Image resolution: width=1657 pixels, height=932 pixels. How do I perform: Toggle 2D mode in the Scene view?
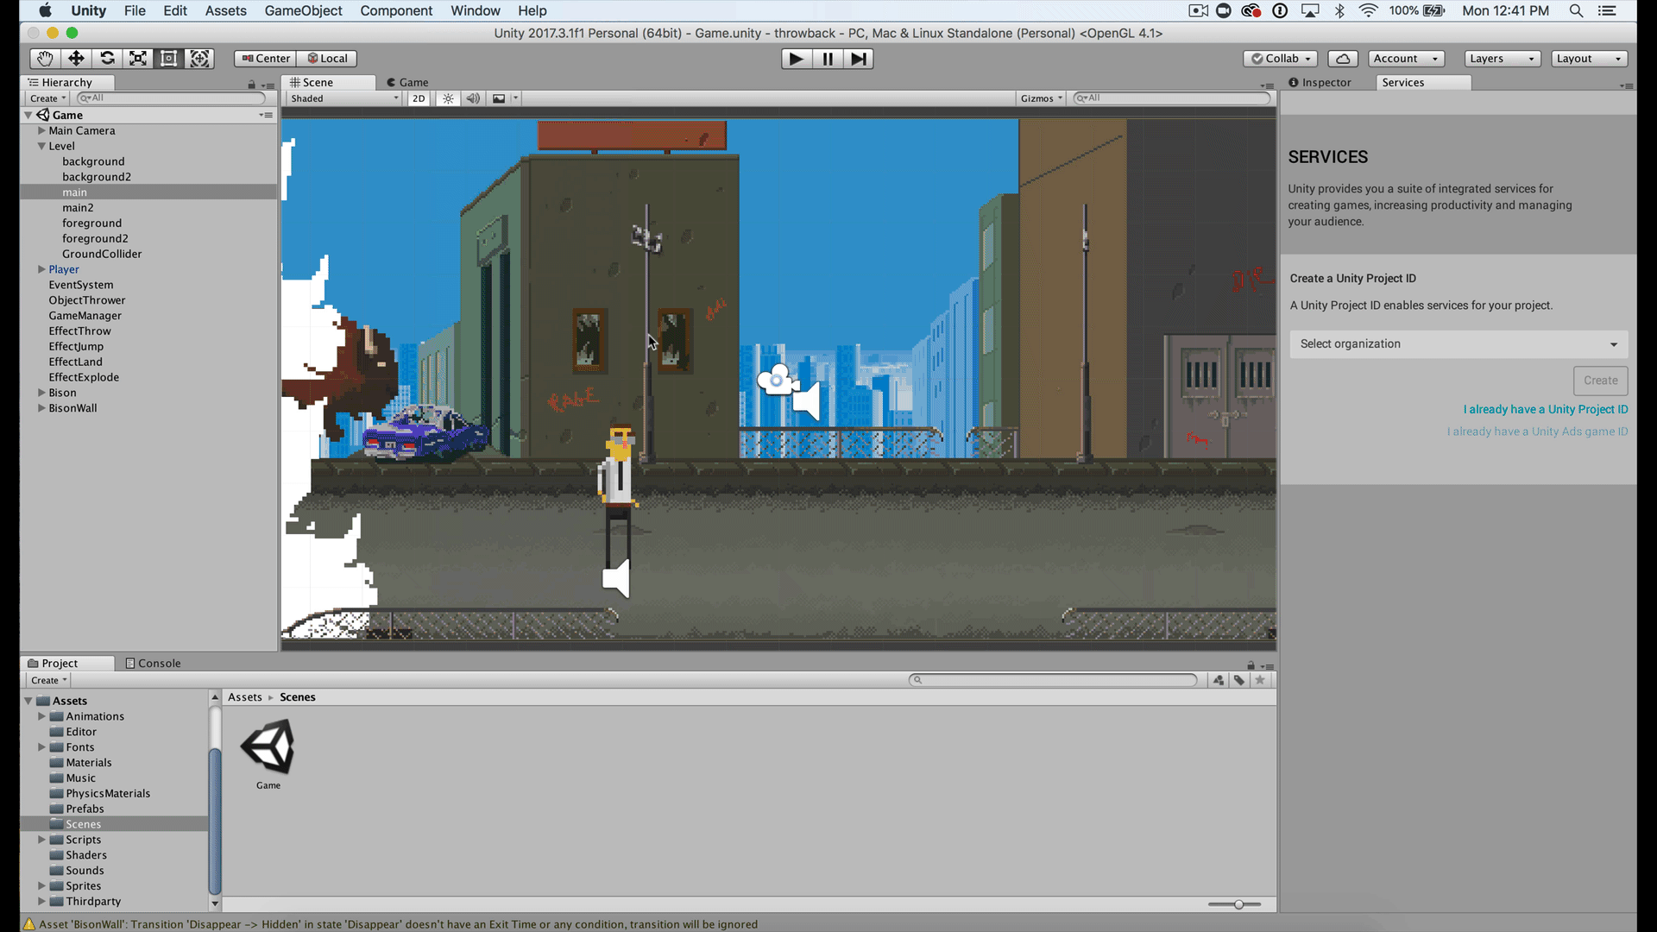[x=418, y=98]
